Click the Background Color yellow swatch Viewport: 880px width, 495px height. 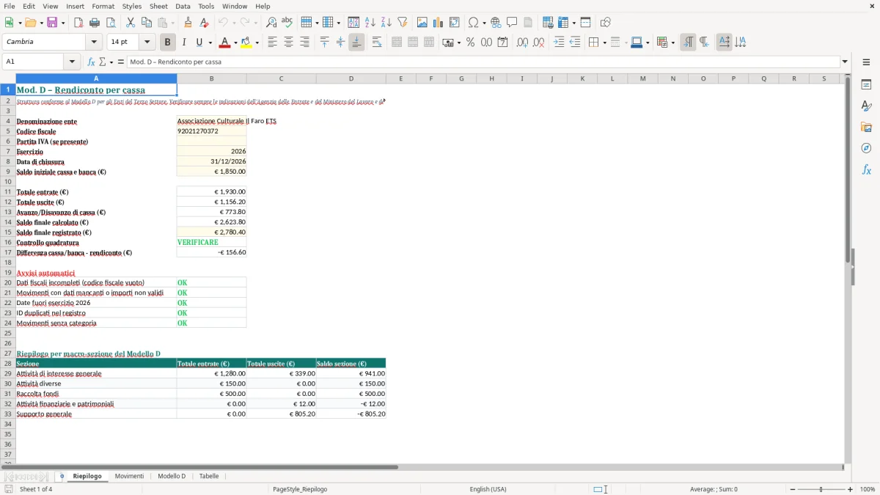point(246,43)
